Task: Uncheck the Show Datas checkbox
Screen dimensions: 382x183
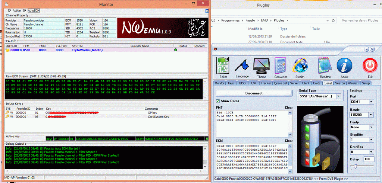Action: (x=218, y=101)
